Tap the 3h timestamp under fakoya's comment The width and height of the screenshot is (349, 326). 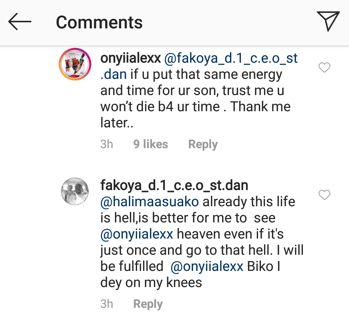point(106,304)
